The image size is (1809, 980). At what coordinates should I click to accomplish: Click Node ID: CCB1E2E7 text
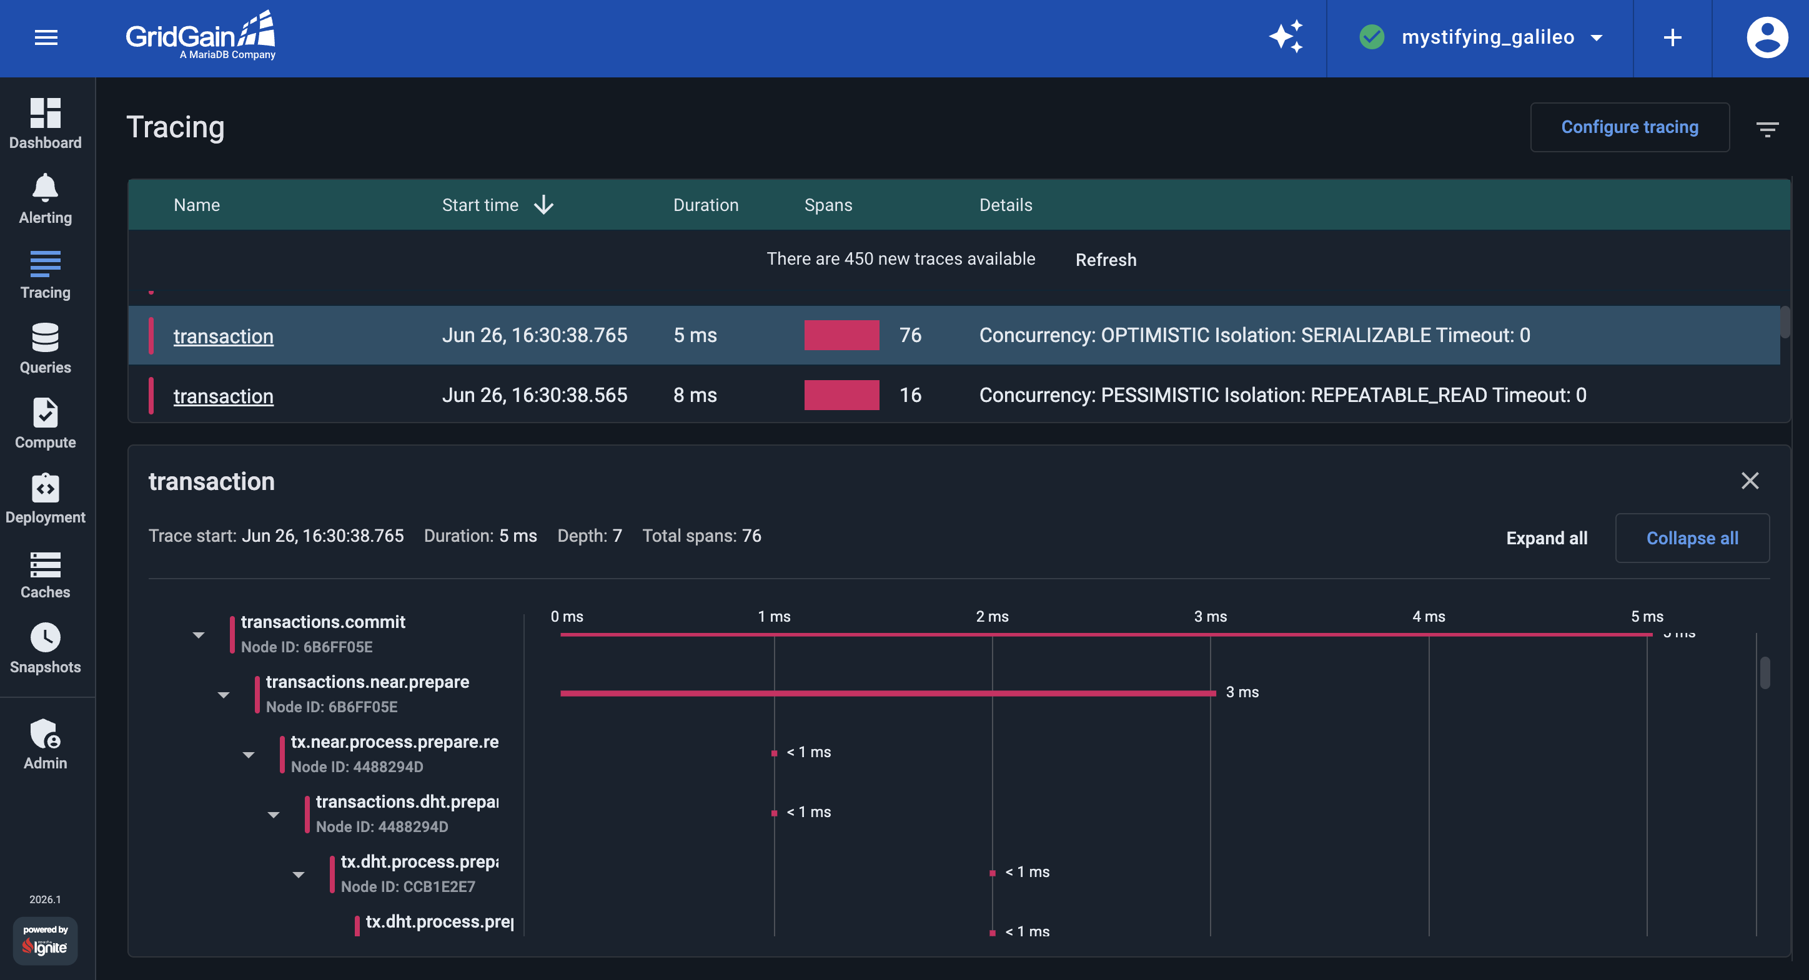pyautogui.click(x=408, y=887)
